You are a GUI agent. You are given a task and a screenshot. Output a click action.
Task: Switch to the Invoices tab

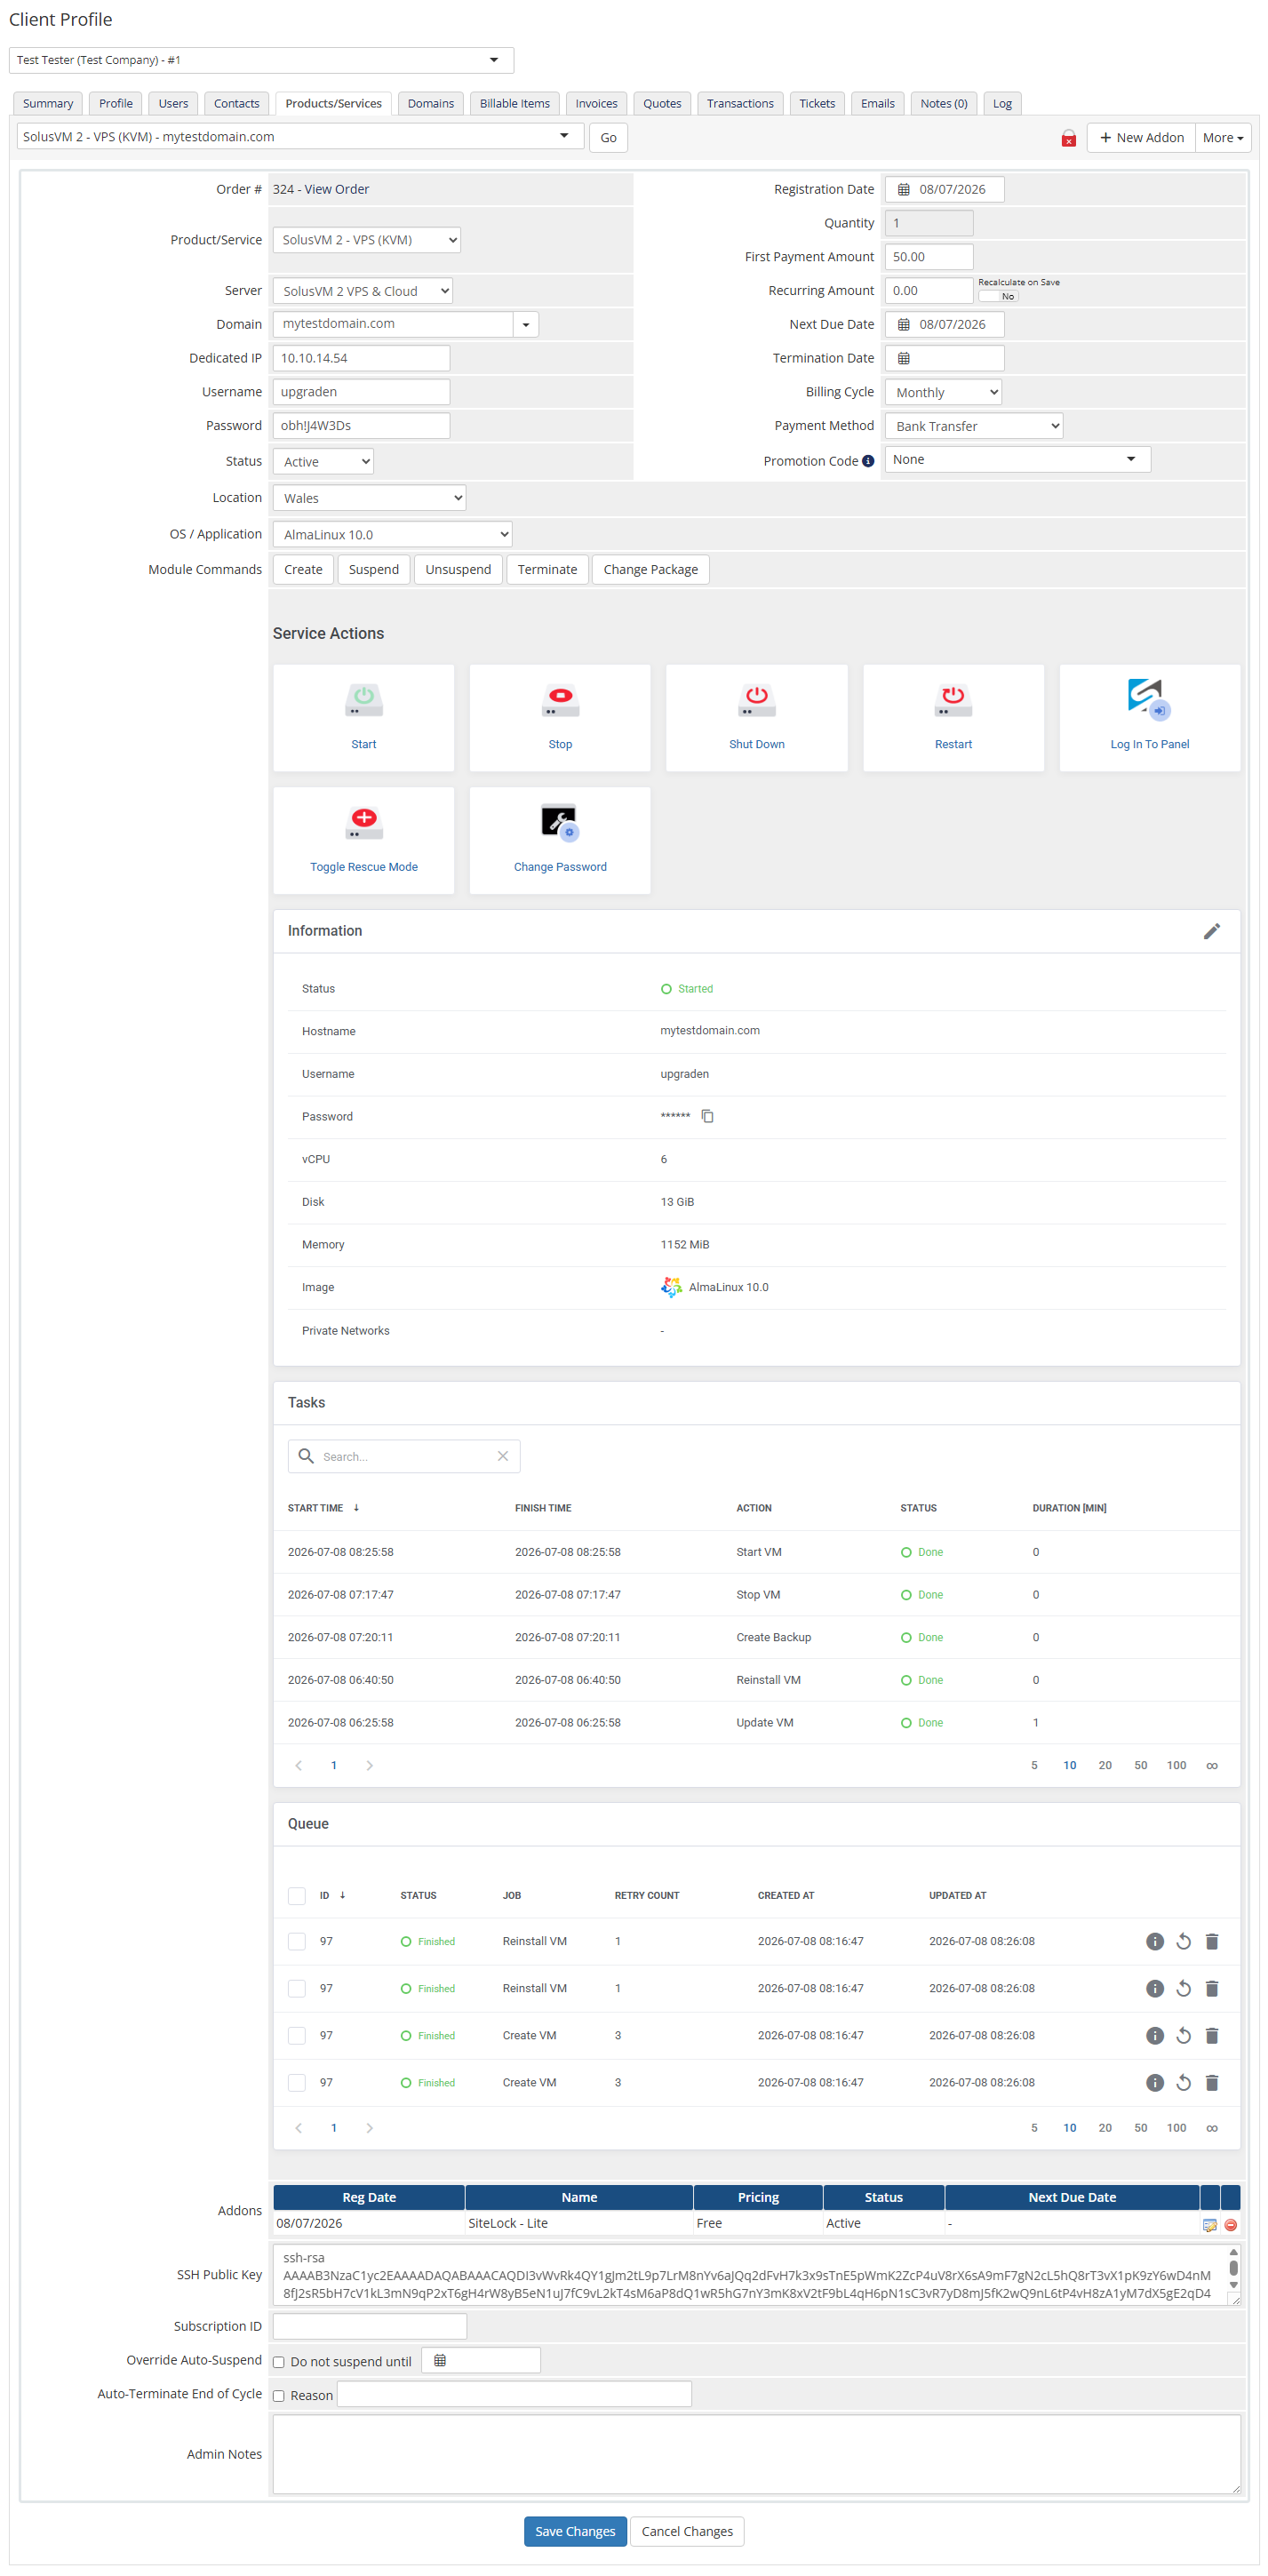tap(596, 103)
